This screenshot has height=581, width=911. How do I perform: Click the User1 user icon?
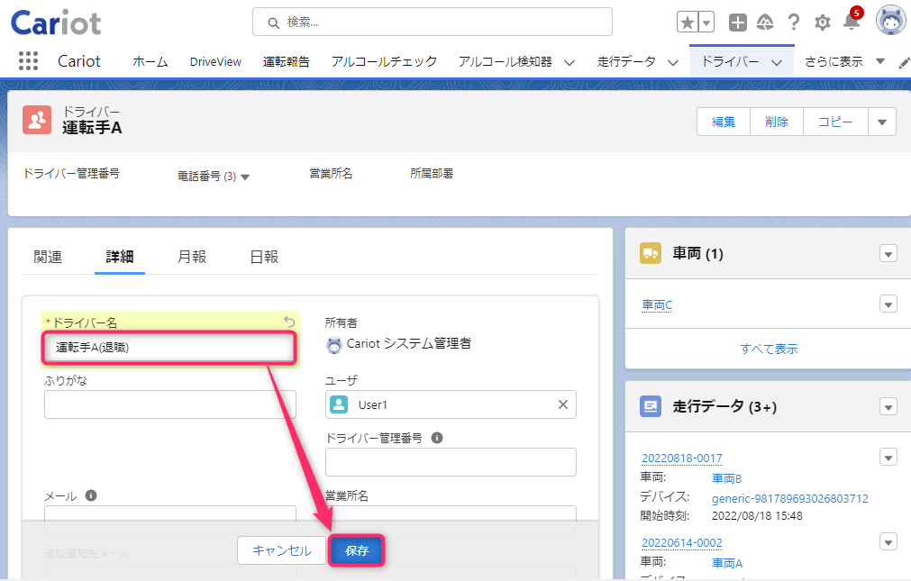(339, 404)
